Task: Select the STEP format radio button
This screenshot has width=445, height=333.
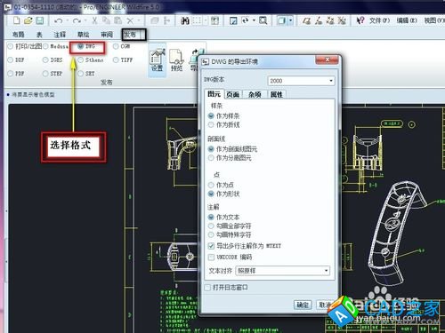Action: [53, 74]
